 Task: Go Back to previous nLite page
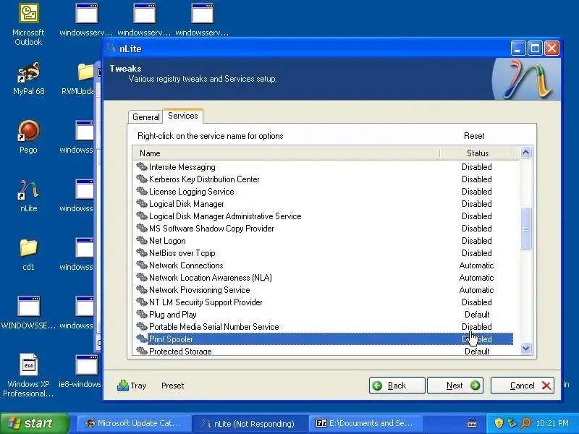397,386
